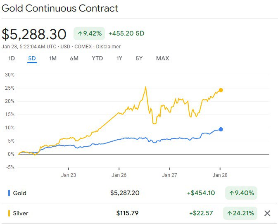Choose the 1M time range tab
The width and height of the screenshot is (278, 224).
[53, 58]
